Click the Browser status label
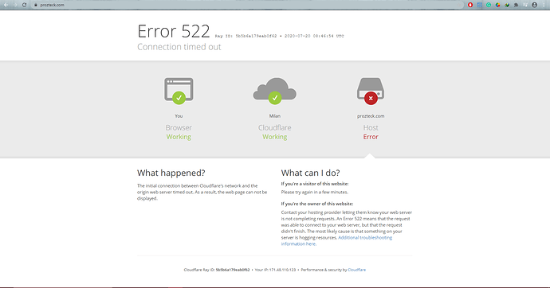Screen dimensions: 550x288 [x=179, y=128]
